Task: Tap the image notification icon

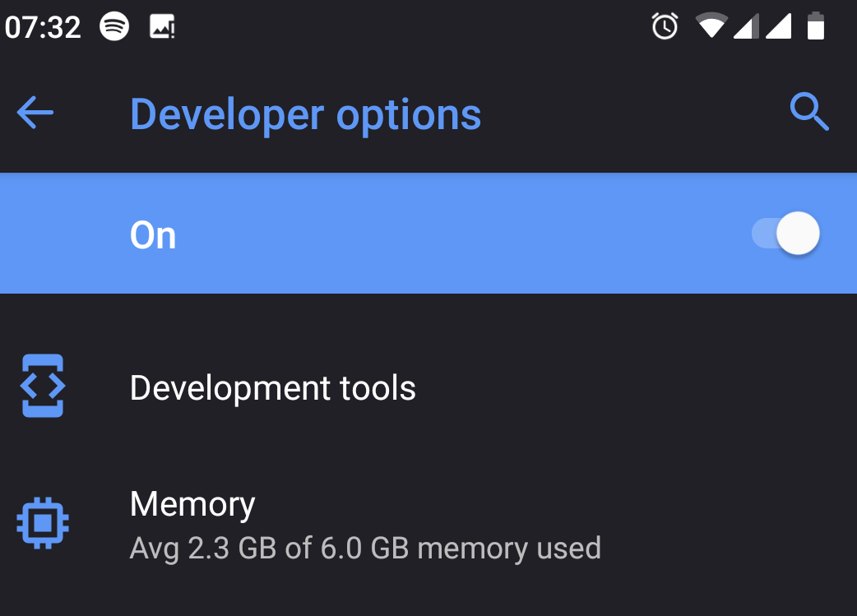Action: [x=162, y=27]
